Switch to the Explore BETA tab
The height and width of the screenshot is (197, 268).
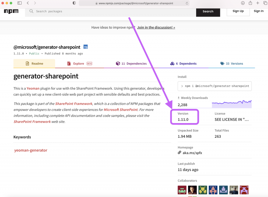pyautogui.click(x=80, y=63)
